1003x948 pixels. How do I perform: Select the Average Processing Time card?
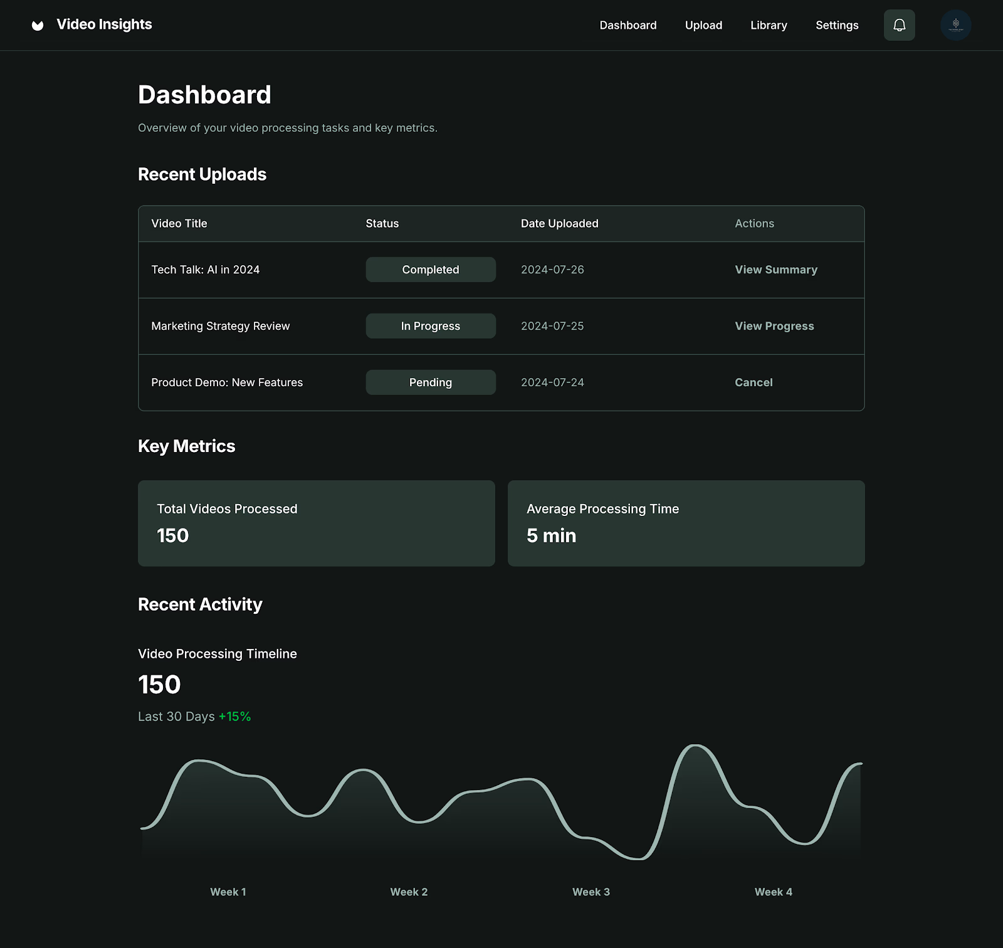pyautogui.click(x=686, y=523)
